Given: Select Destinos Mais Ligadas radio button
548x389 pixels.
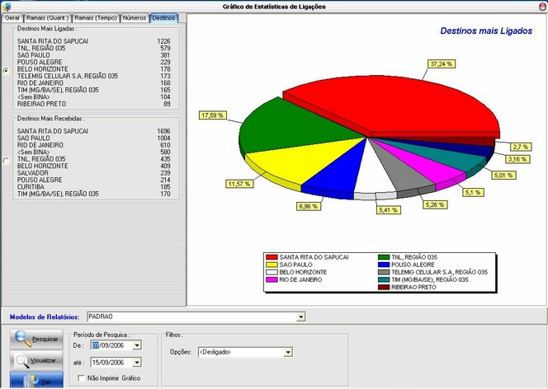Looking at the screenshot, I should [6, 70].
